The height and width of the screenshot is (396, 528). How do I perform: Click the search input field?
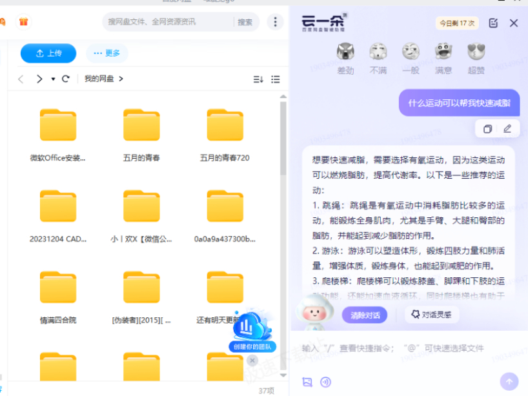(169, 22)
